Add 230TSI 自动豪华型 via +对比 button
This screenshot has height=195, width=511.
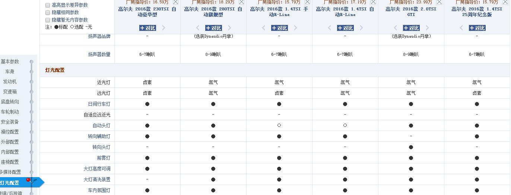click(x=147, y=28)
